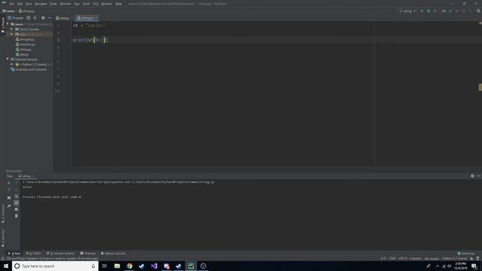Click the VCS update project arrow icon
This screenshot has width=482, height=271.
click(x=450, y=11)
